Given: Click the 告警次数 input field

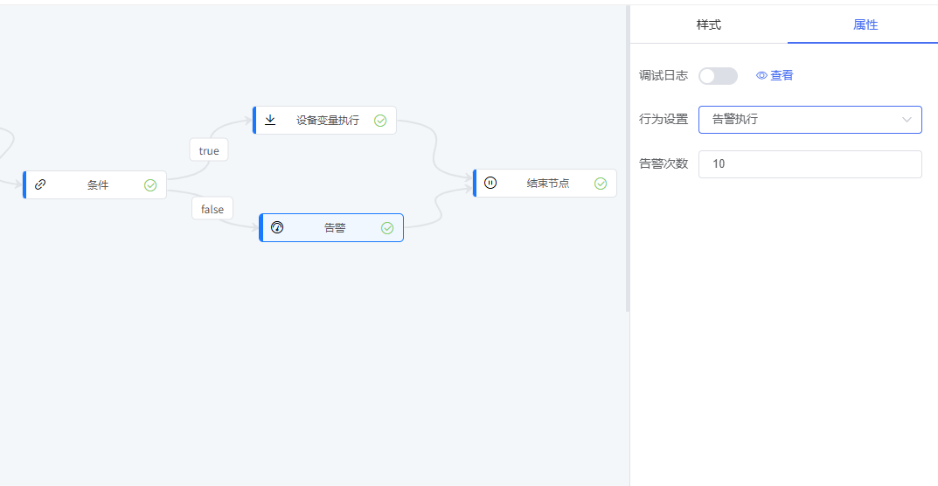Looking at the screenshot, I should [809, 164].
